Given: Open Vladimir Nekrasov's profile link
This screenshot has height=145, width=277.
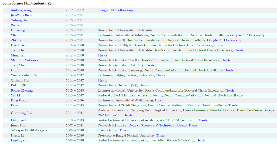Looking at the screenshot, I should [x=25, y=60].
